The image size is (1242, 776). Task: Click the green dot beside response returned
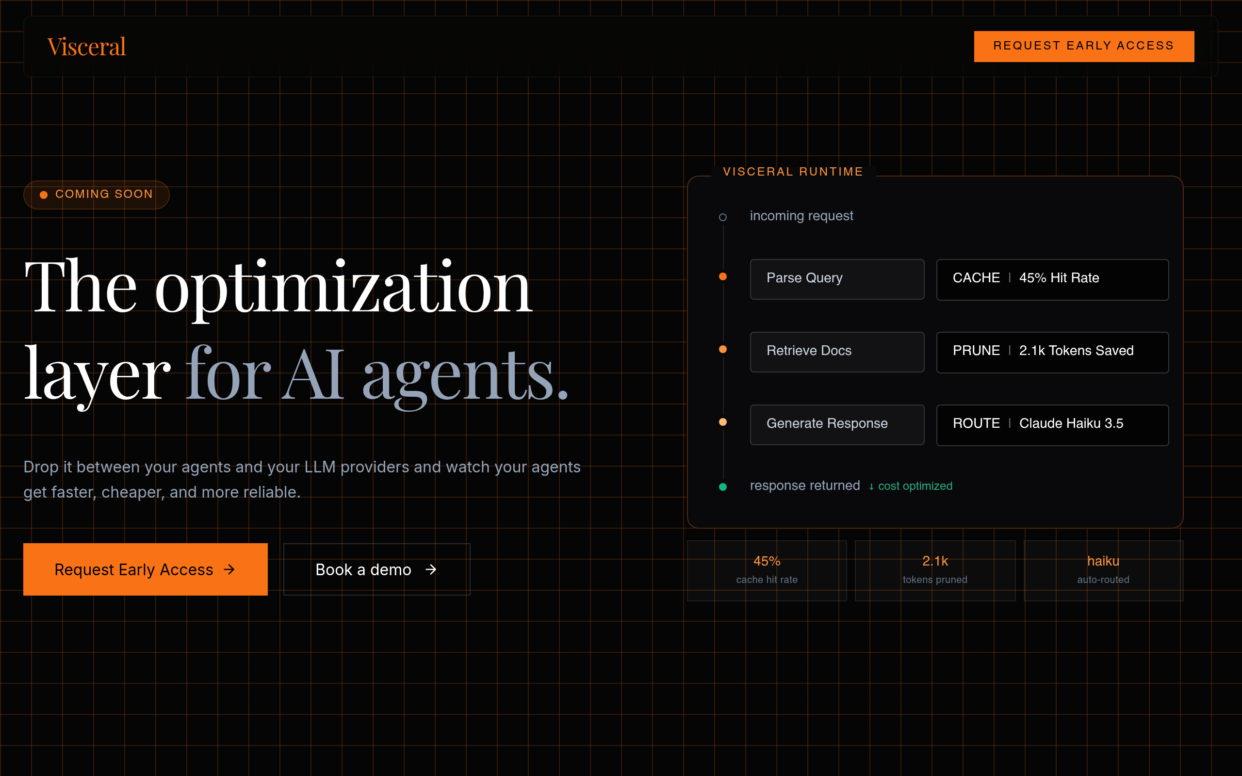722,486
